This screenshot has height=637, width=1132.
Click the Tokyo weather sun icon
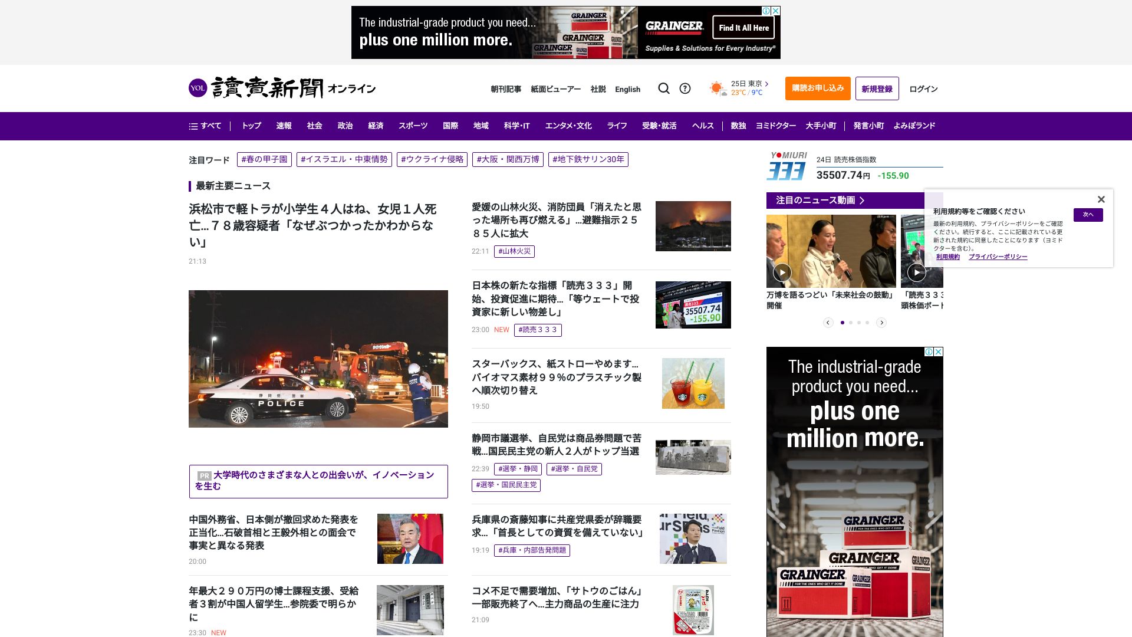coord(717,88)
